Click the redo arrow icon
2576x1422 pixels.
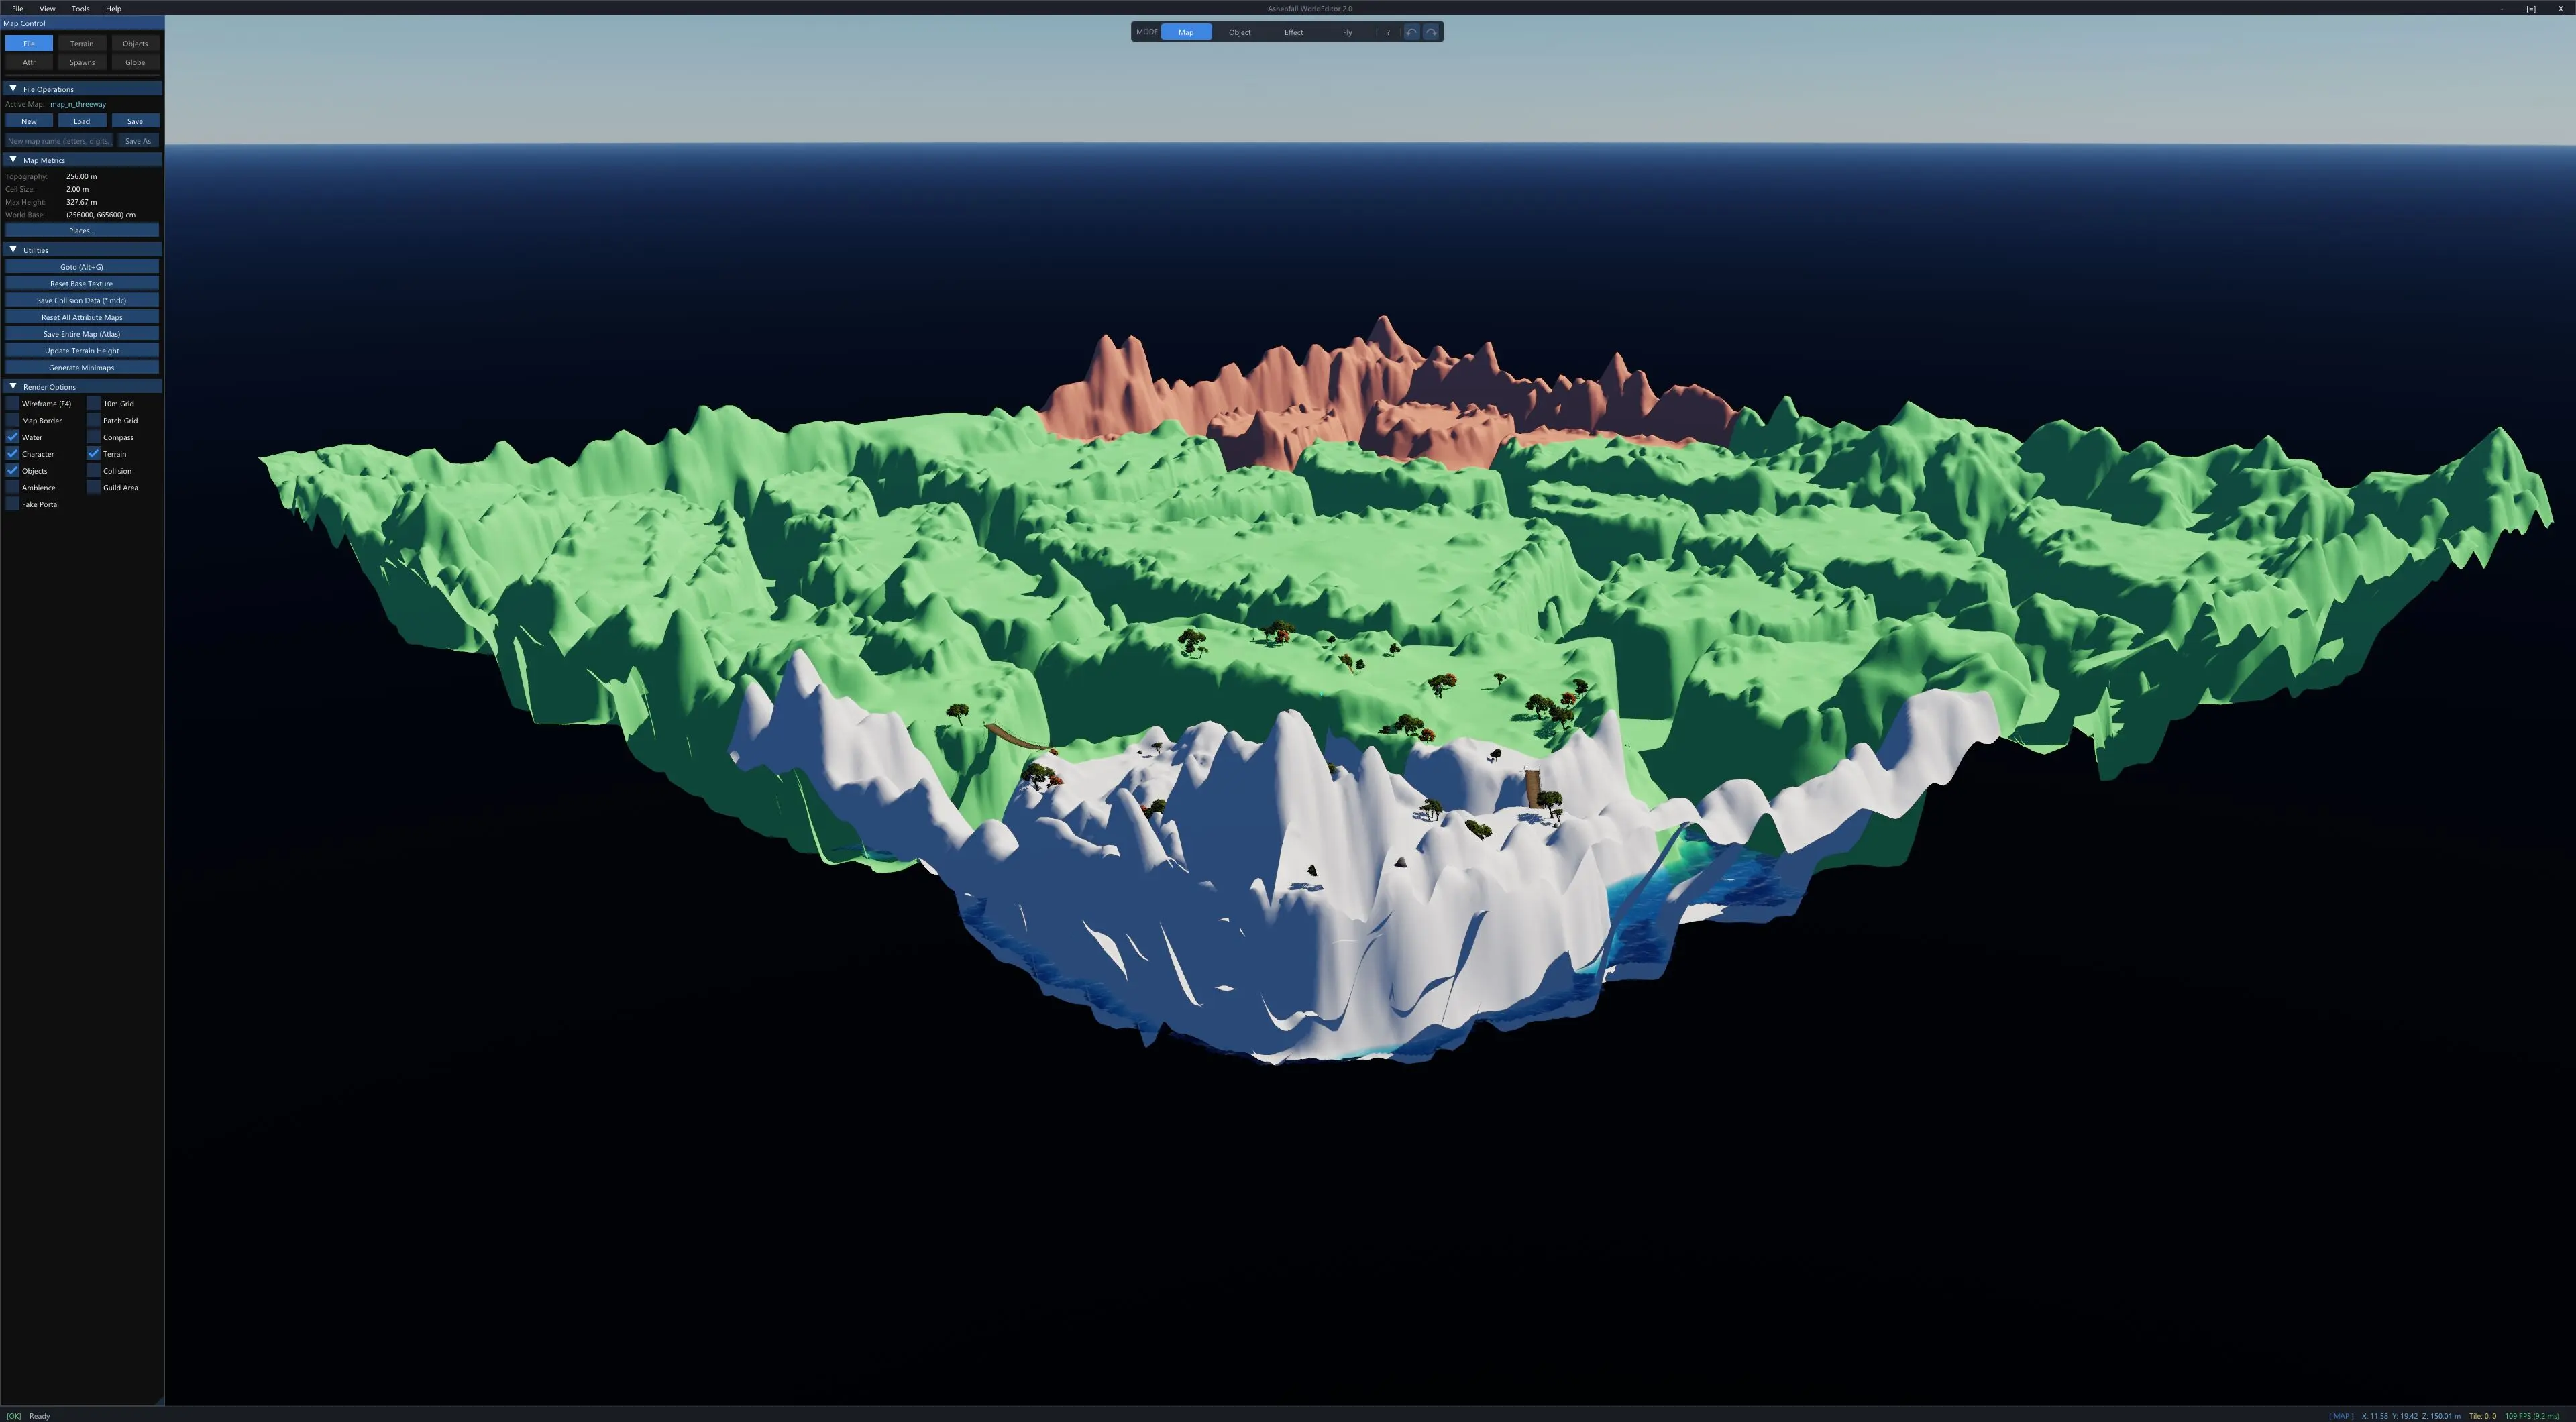1431,32
